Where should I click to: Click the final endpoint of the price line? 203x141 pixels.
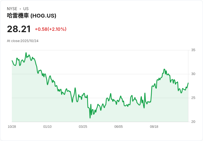(188, 83)
